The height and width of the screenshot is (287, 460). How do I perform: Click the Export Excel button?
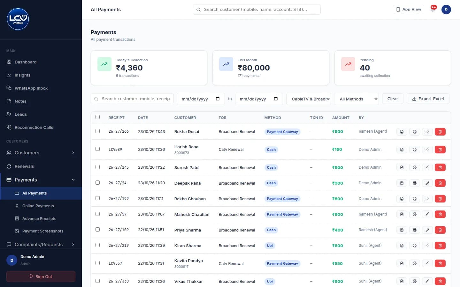click(x=428, y=99)
